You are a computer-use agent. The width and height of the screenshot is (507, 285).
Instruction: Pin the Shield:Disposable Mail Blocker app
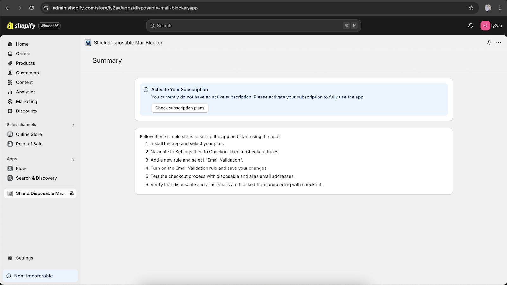(x=489, y=43)
